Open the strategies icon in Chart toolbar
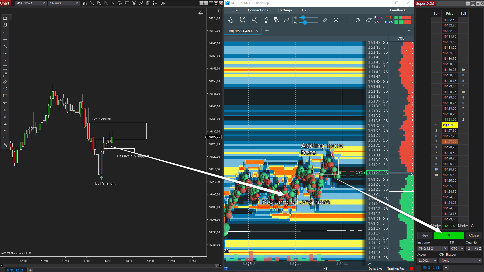 [x=148, y=3]
